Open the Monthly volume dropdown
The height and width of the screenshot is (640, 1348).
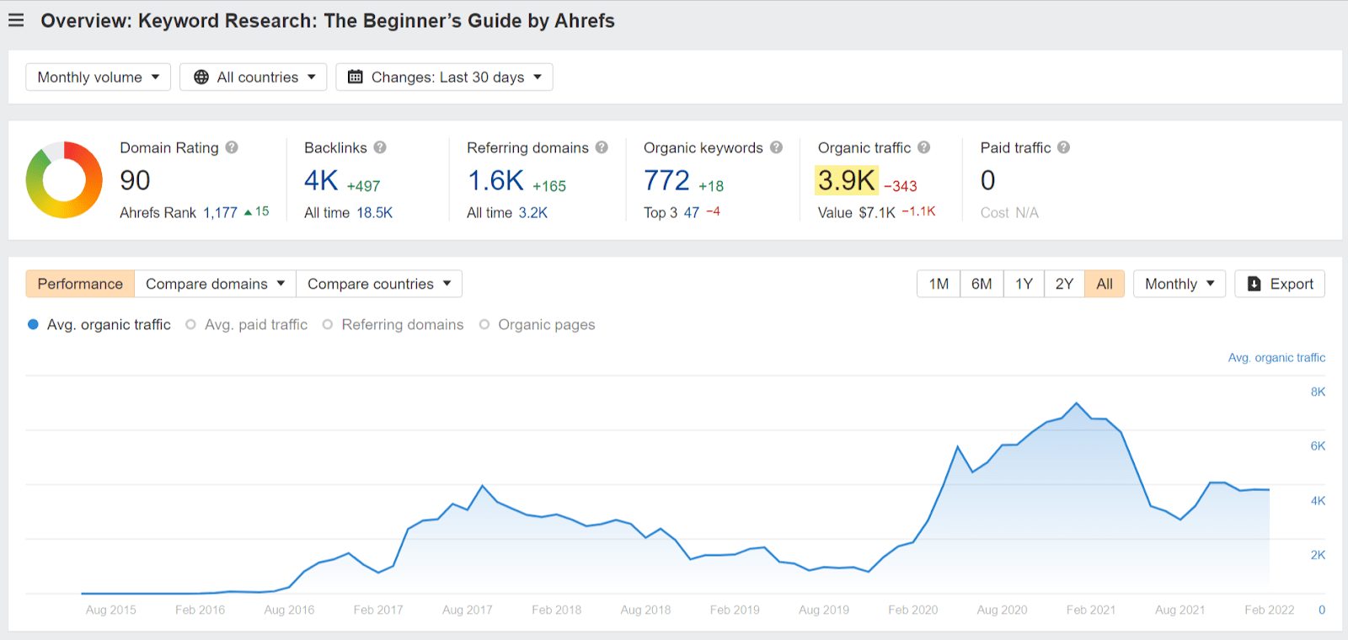tap(99, 77)
